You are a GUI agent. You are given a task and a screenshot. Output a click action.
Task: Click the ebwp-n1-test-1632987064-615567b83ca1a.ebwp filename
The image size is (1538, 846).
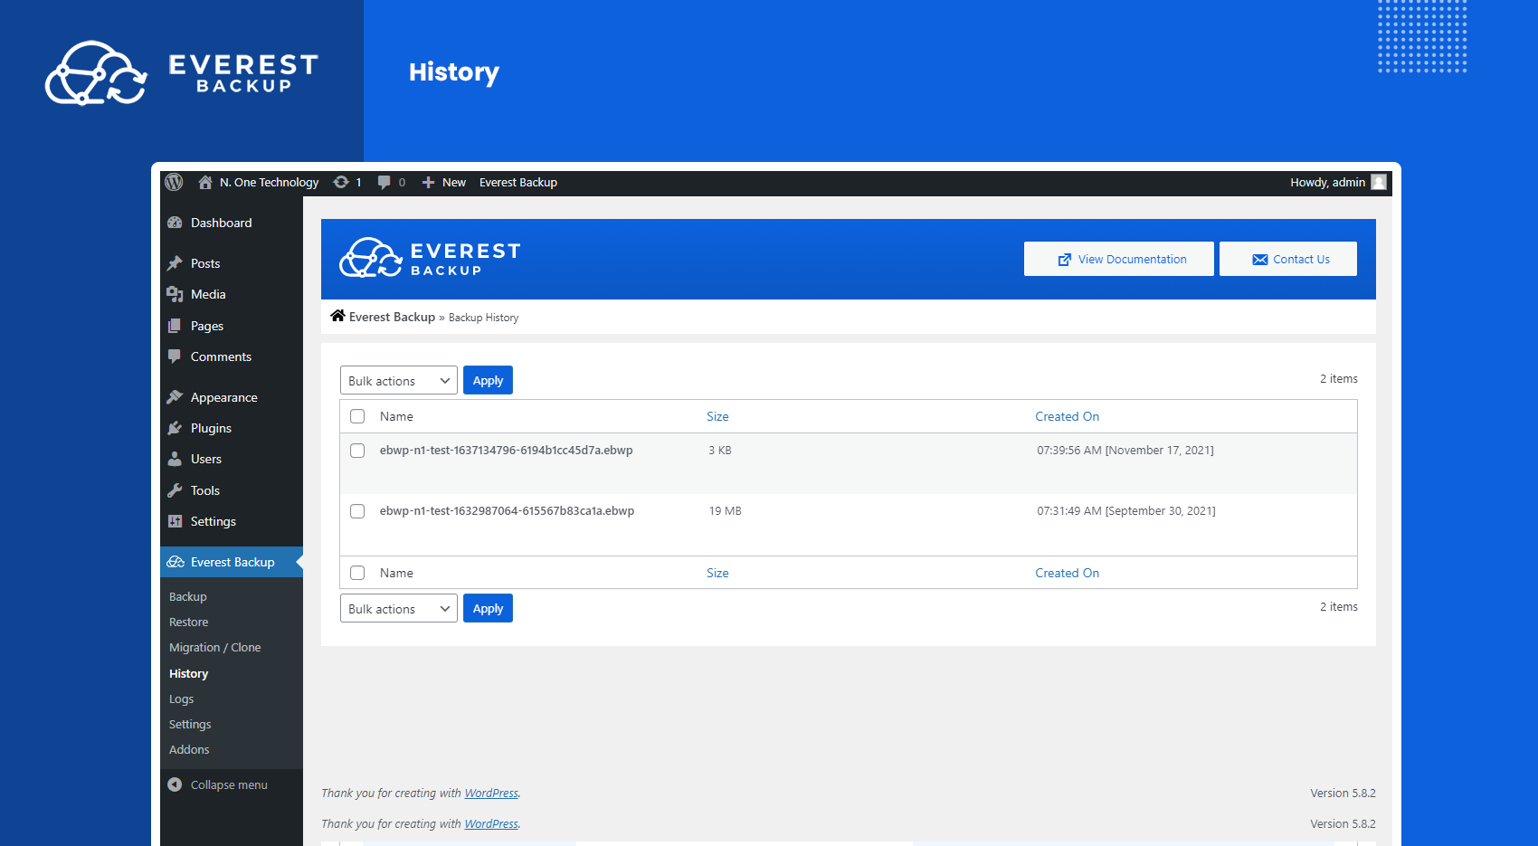click(507, 511)
